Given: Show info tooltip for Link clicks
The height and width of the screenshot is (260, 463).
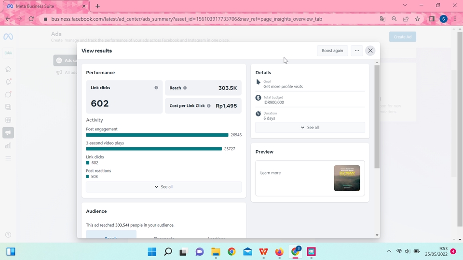Looking at the screenshot, I should (156, 88).
